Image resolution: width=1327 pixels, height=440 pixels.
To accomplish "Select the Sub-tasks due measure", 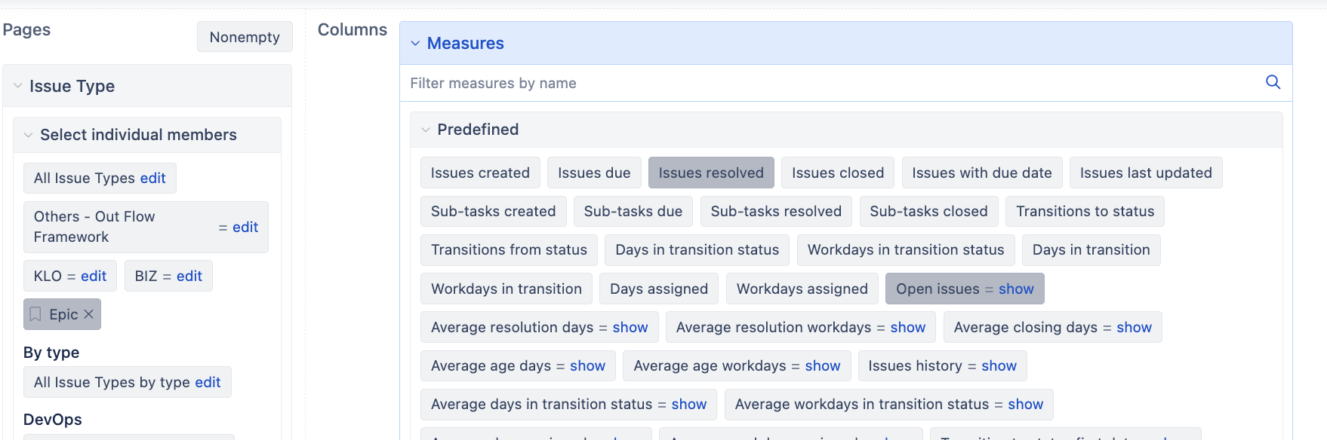I will point(633,211).
